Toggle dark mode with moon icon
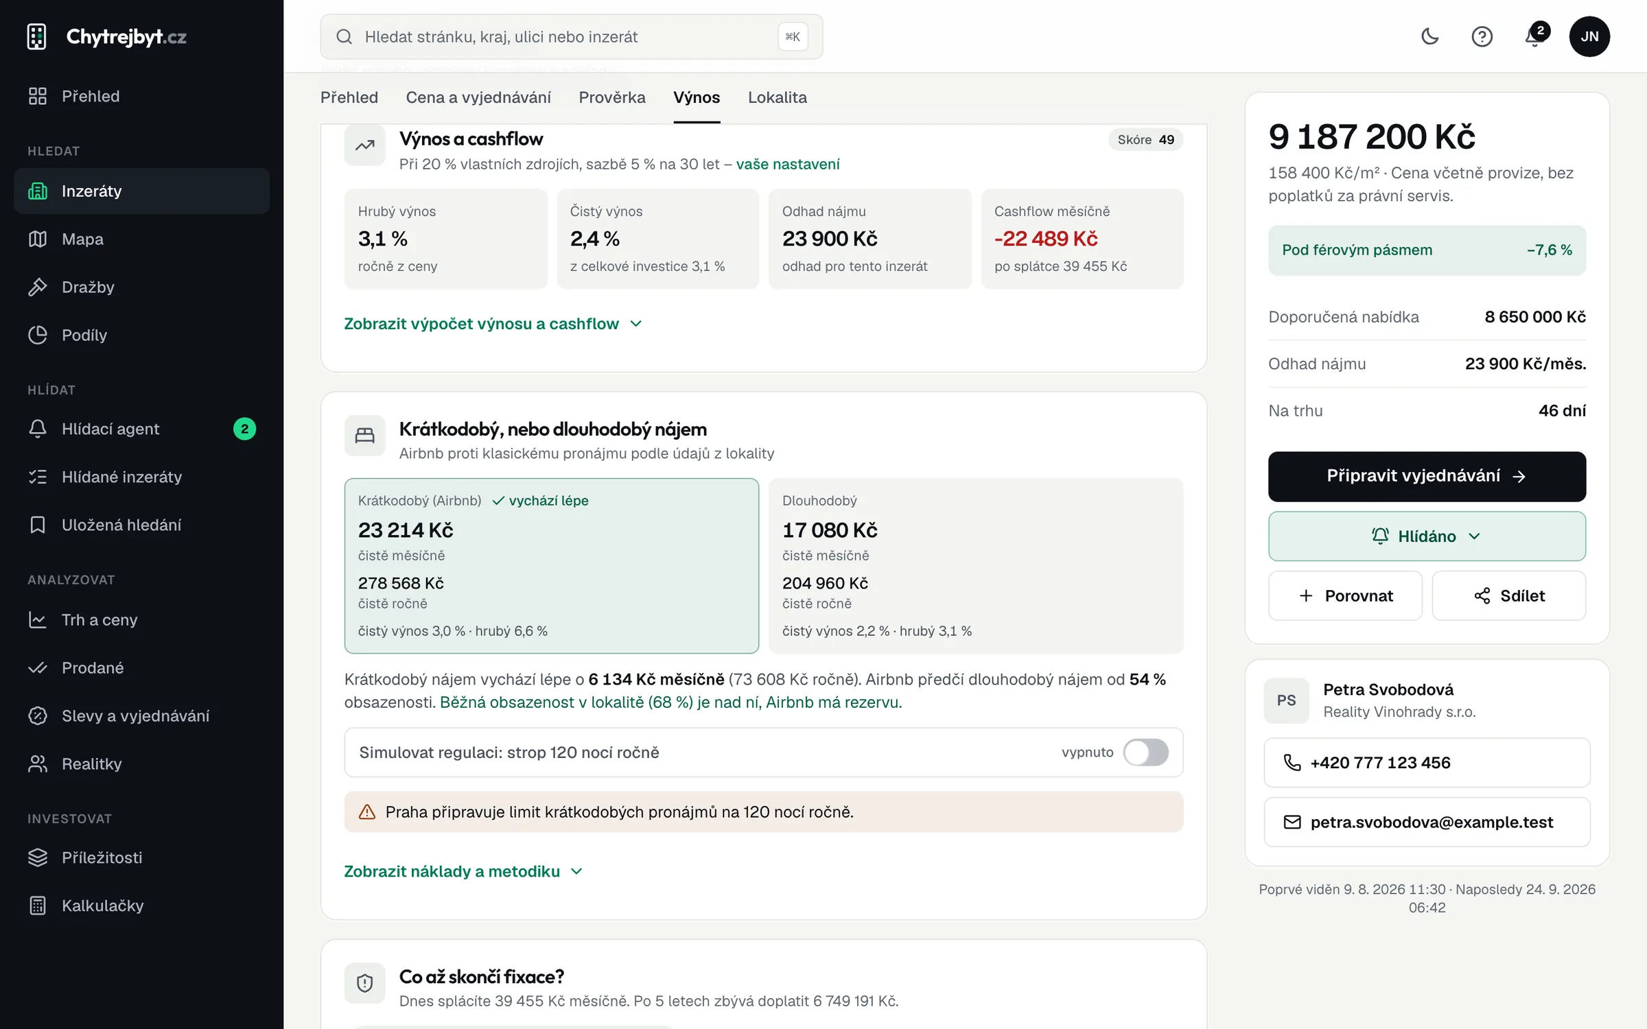 (1429, 36)
